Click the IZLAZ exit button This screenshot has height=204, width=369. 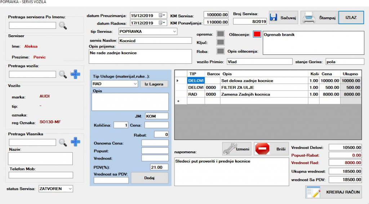(351, 17)
